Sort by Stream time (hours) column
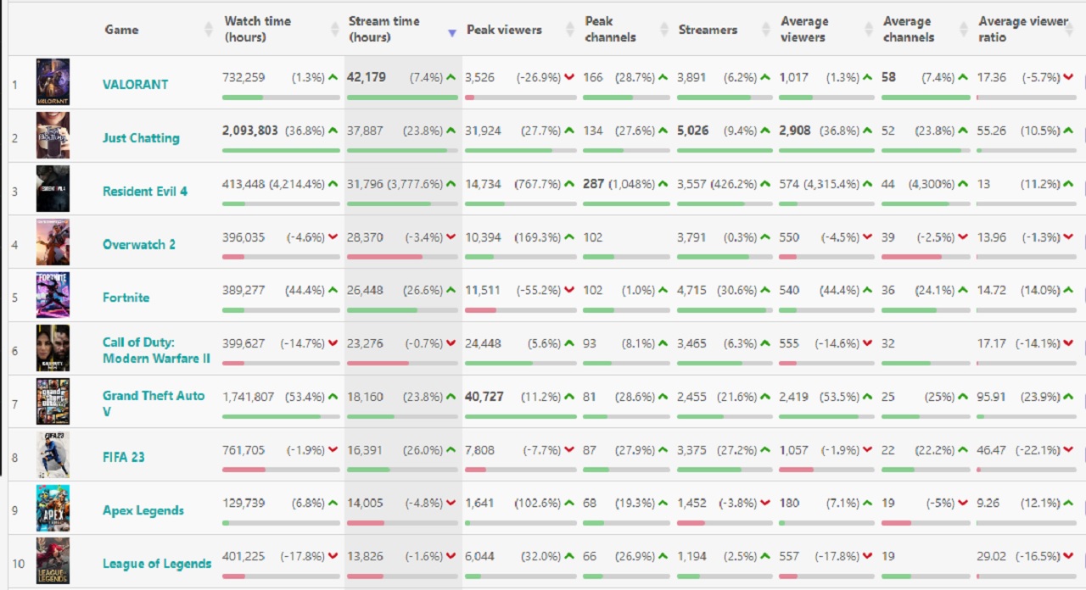The width and height of the screenshot is (1086, 590). coord(383,29)
